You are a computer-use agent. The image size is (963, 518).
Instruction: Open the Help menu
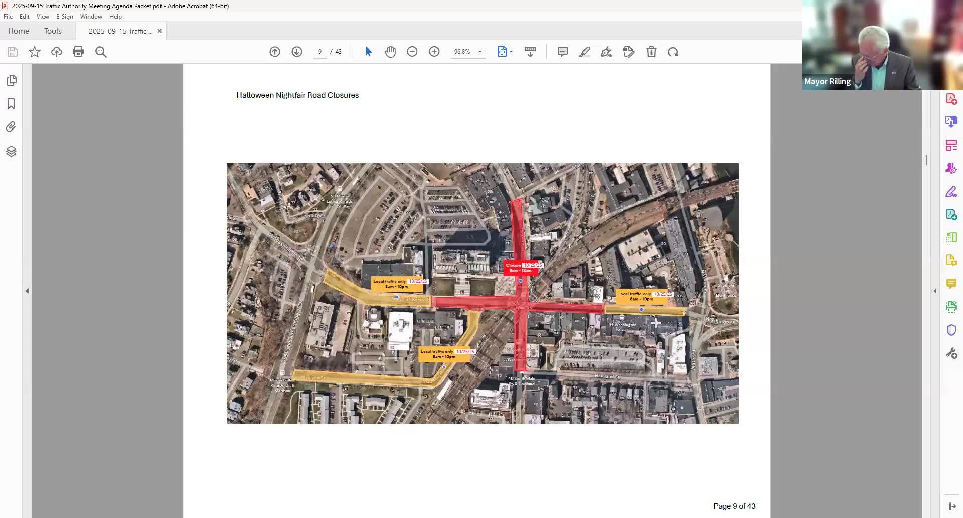tap(115, 17)
